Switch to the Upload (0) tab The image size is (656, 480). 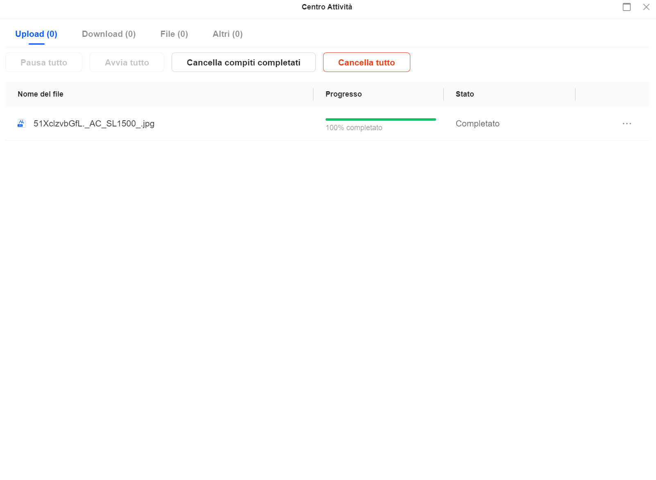tap(36, 34)
